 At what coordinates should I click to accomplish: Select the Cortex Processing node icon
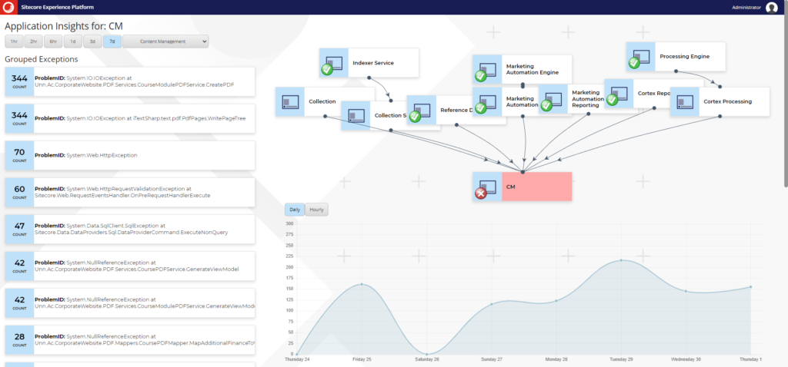coord(684,102)
